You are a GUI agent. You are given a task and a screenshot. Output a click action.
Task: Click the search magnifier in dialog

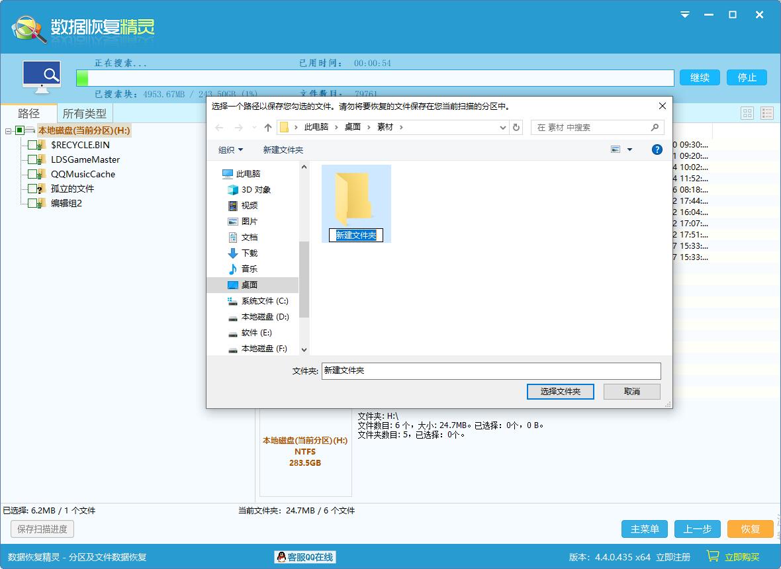(x=655, y=128)
